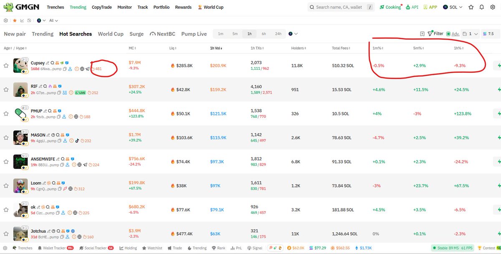Image resolution: width=501 pixels, height=254 pixels.
Task: Click the Cooking button
Action: (390, 7)
